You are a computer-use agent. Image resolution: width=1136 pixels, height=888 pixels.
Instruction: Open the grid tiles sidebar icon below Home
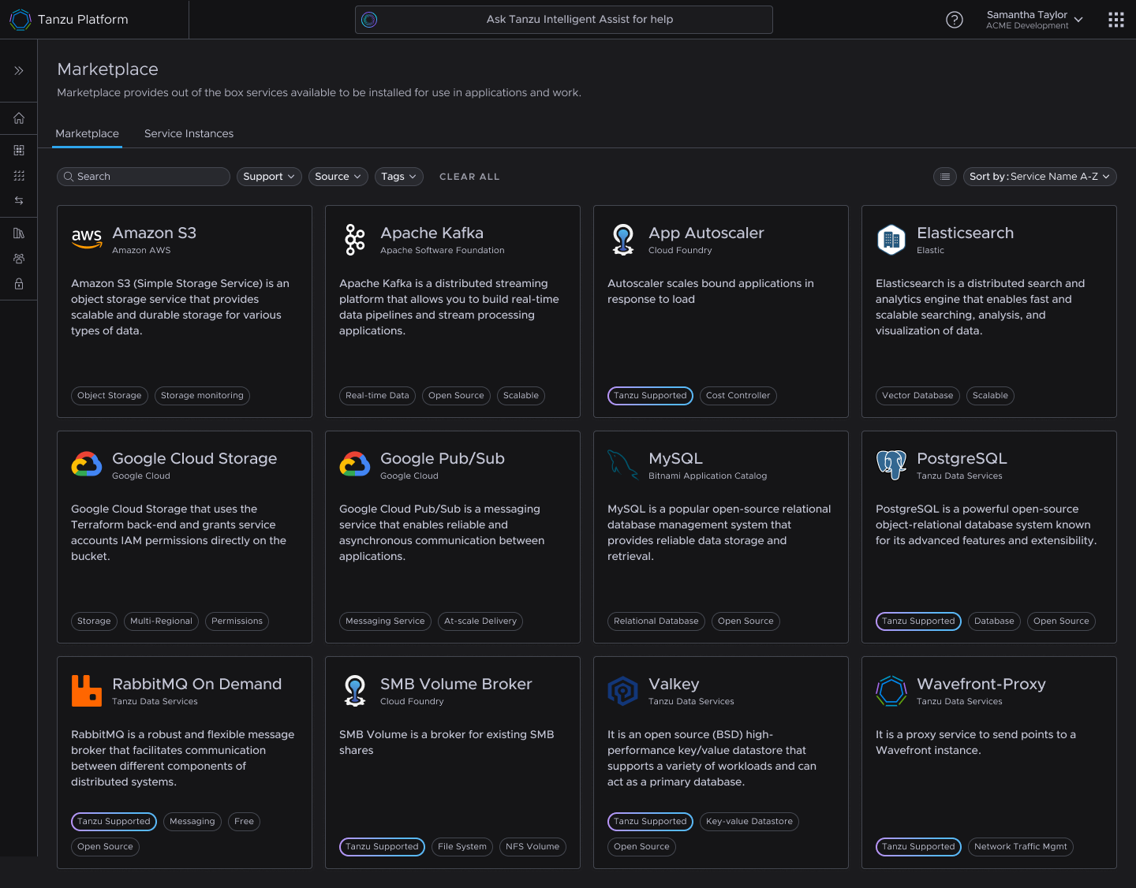pyautogui.click(x=19, y=150)
